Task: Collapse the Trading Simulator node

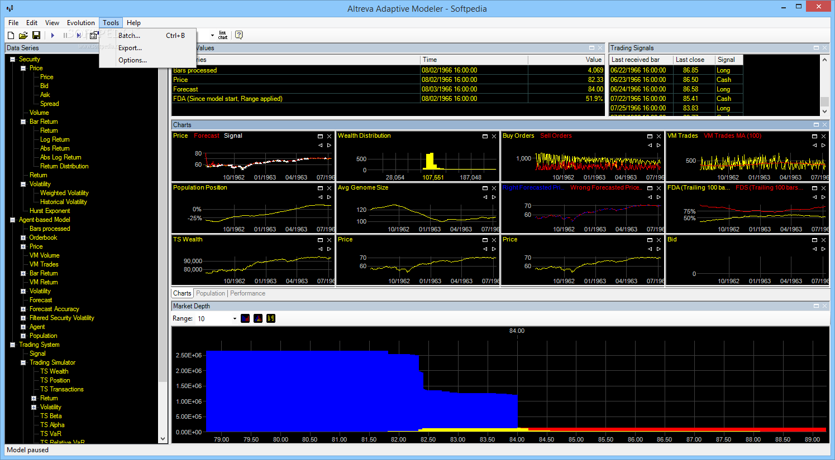Action: [23, 362]
